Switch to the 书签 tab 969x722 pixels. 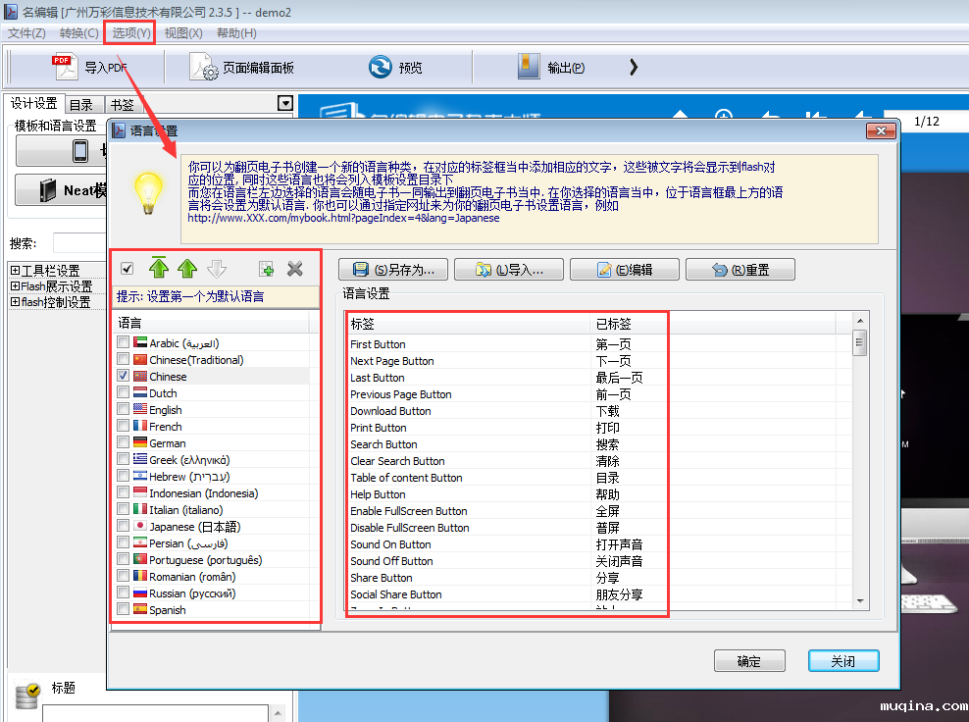pyautogui.click(x=122, y=105)
